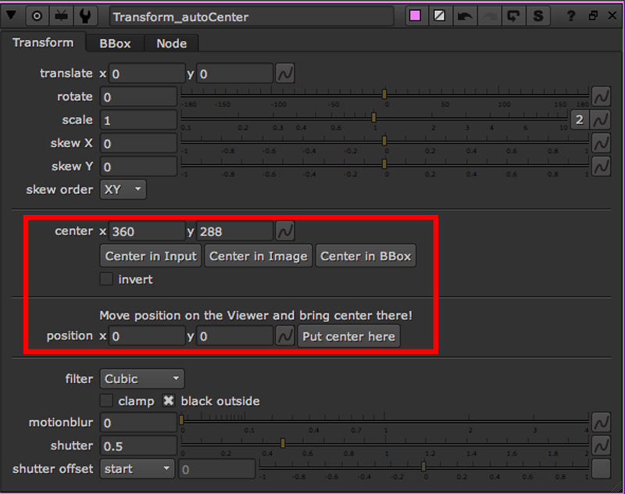This screenshot has height=494, width=625.
Task: Uncheck the black outside checkbox
Action: click(168, 401)
